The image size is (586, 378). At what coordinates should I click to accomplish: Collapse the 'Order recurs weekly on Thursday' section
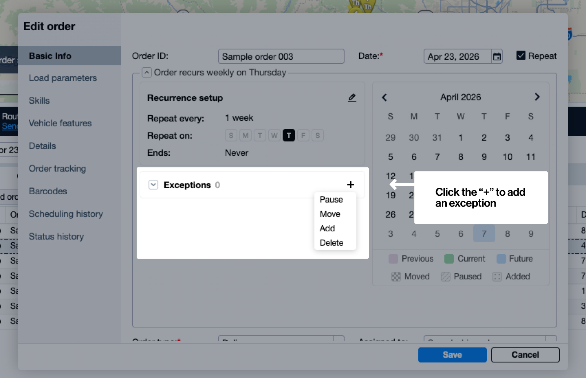tap(146, 72)
